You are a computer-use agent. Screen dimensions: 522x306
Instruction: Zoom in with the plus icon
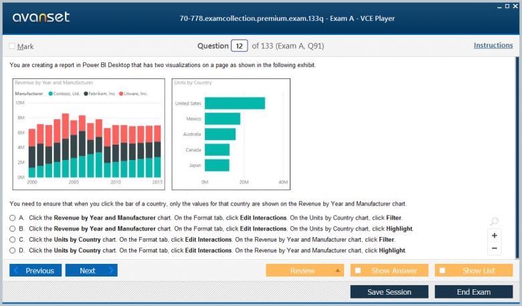[495, 236]
